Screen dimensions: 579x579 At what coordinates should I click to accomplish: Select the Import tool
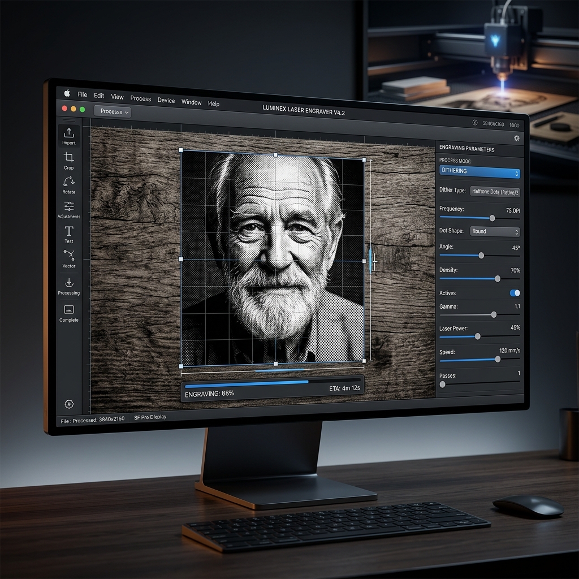pyautogui.click(x=68, y=136)
